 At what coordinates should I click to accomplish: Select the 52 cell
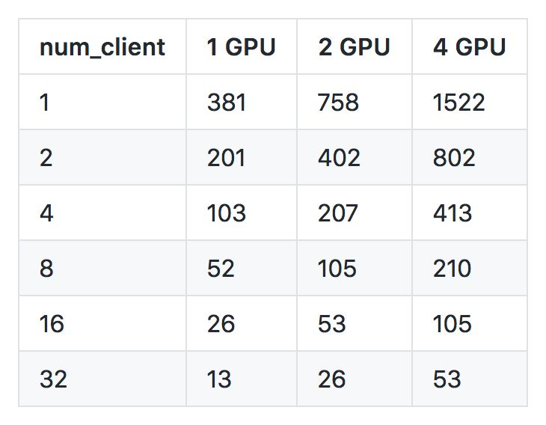[242, 268]
